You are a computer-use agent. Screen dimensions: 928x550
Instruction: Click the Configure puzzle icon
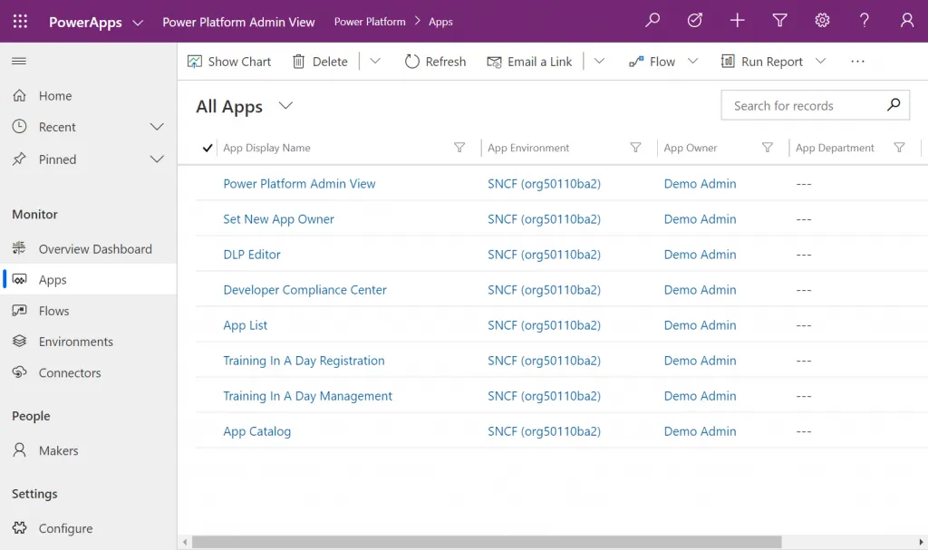pos(20,527)
